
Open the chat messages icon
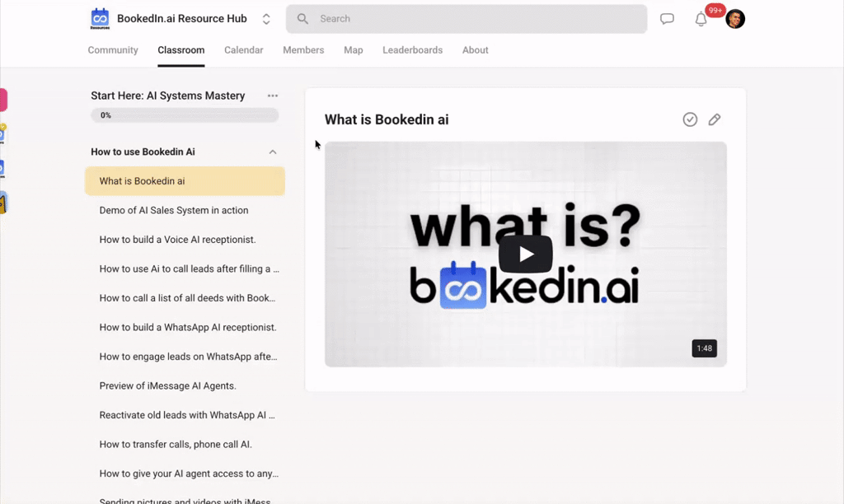point(667,18)
